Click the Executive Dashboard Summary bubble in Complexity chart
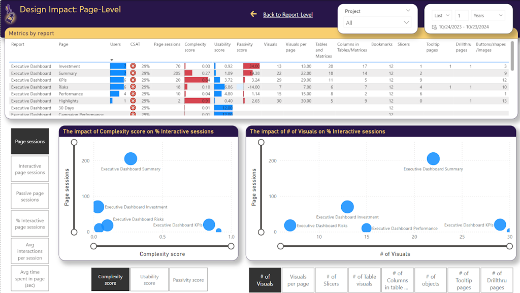520x293 pixels. [131, 159]
